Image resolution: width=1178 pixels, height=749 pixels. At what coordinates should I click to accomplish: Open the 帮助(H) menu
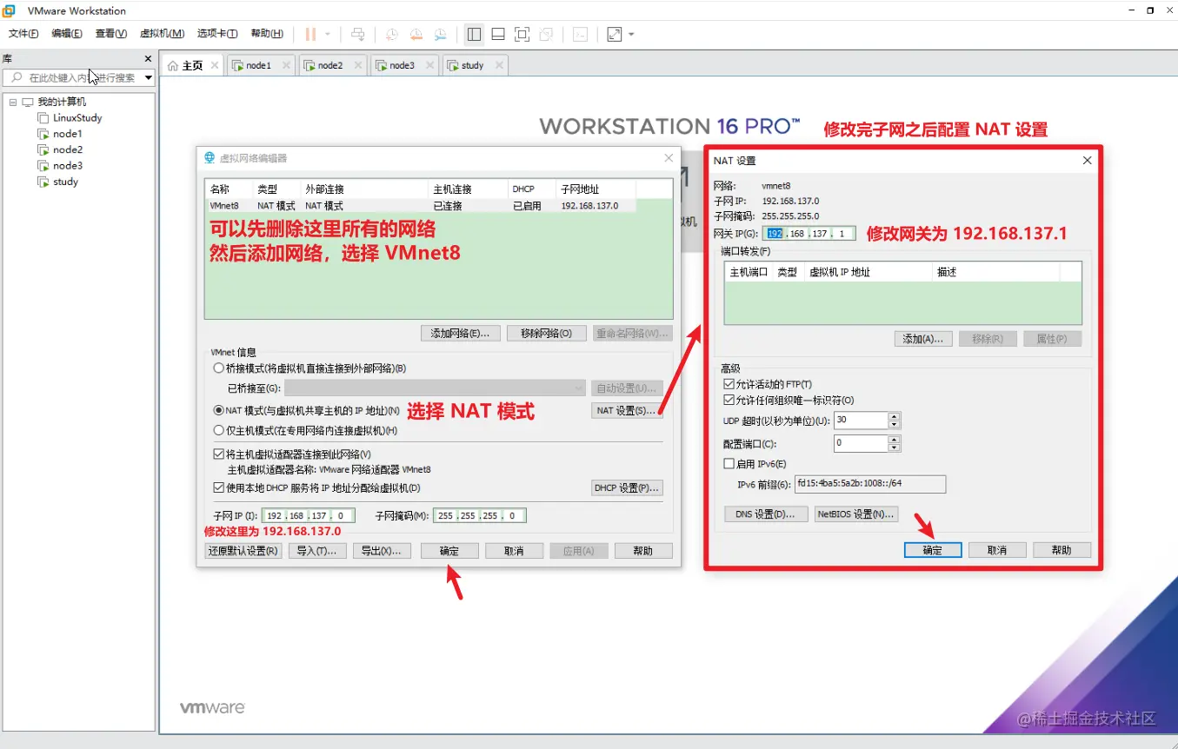pyautogui.click(x=267, y=34)
